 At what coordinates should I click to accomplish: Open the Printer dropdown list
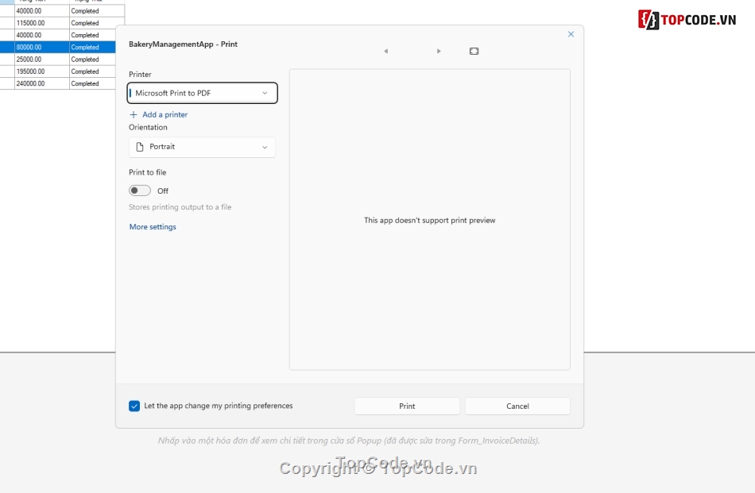click(x=203, y=93)
